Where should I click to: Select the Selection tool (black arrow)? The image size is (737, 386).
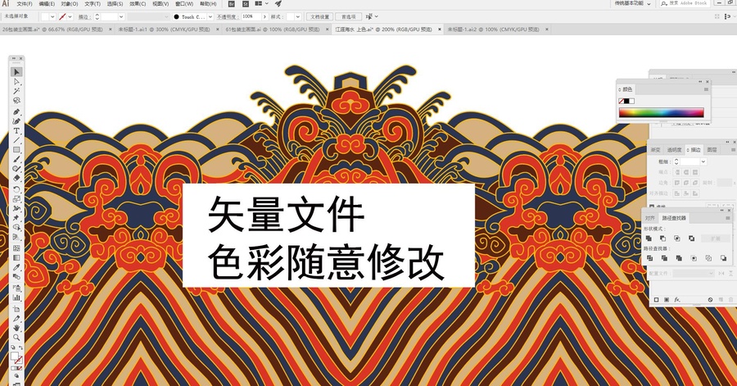pyautogui.click(x=16, y=72)
